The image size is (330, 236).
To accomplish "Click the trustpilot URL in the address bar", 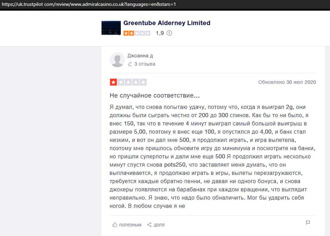I will pos(88,4).
